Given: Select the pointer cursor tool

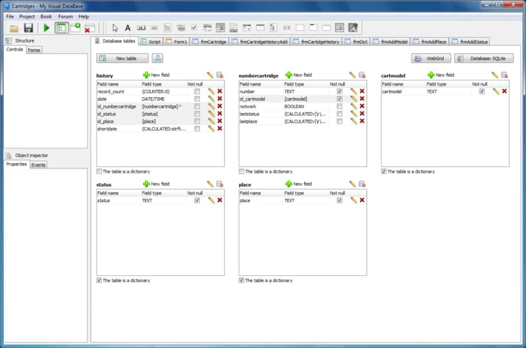Looking at the screenshot, I should pyautogui.click(x=115, y=28).
